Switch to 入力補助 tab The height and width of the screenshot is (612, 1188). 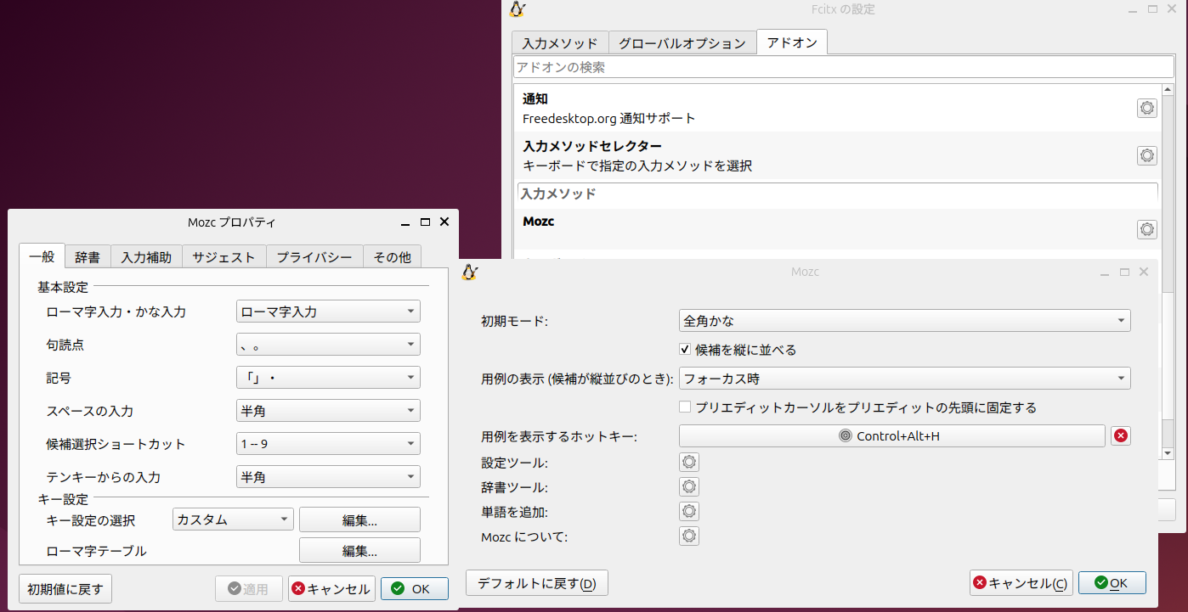pyautogui.click(x=146, y=257)
